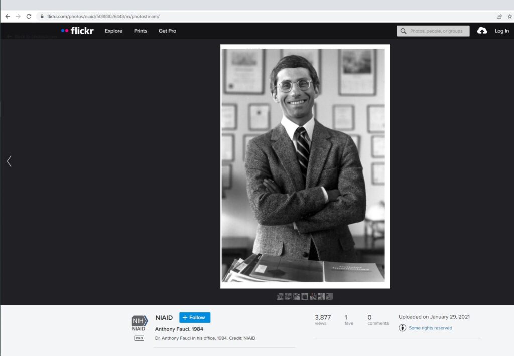Click Log In
514x356 pixels.
pos(501,31)
